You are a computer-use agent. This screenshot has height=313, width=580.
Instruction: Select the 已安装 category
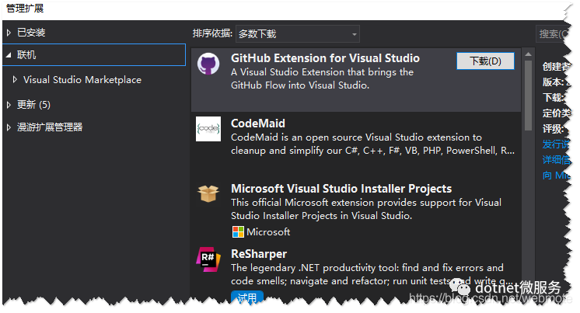tap(31, 33)
